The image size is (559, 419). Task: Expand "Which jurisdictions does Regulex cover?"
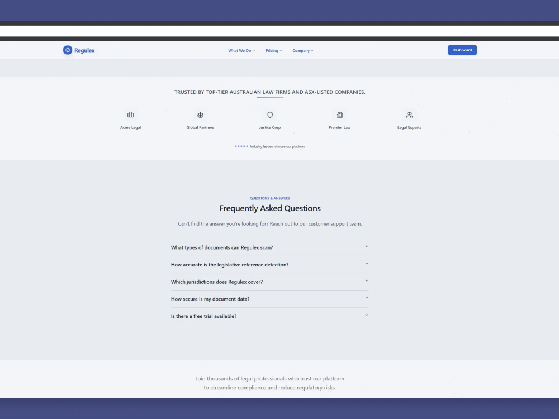270,282
